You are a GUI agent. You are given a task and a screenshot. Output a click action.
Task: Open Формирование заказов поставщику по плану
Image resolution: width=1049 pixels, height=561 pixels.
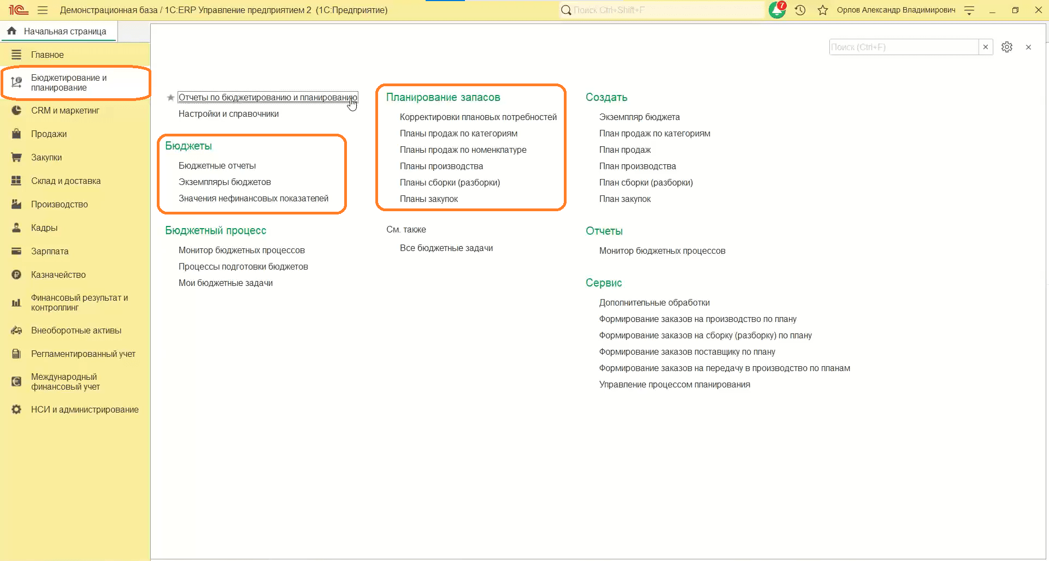[687, 351]
